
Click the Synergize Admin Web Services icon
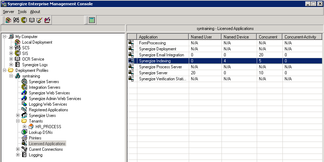click(x=24, y=98)
